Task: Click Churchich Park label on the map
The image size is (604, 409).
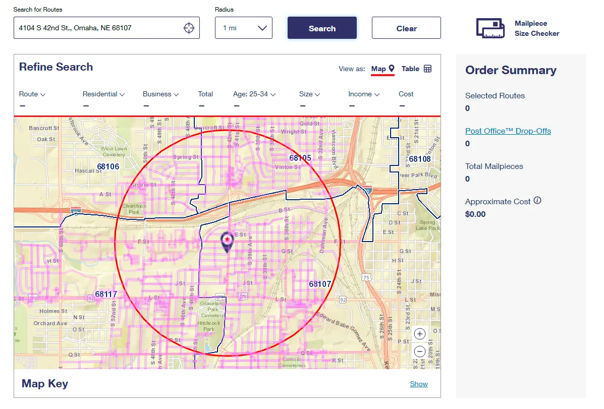Action: point(134,209)
